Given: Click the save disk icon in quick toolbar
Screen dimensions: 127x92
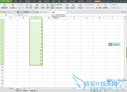Looking at the screenshot, I should (x=4, y=12).
